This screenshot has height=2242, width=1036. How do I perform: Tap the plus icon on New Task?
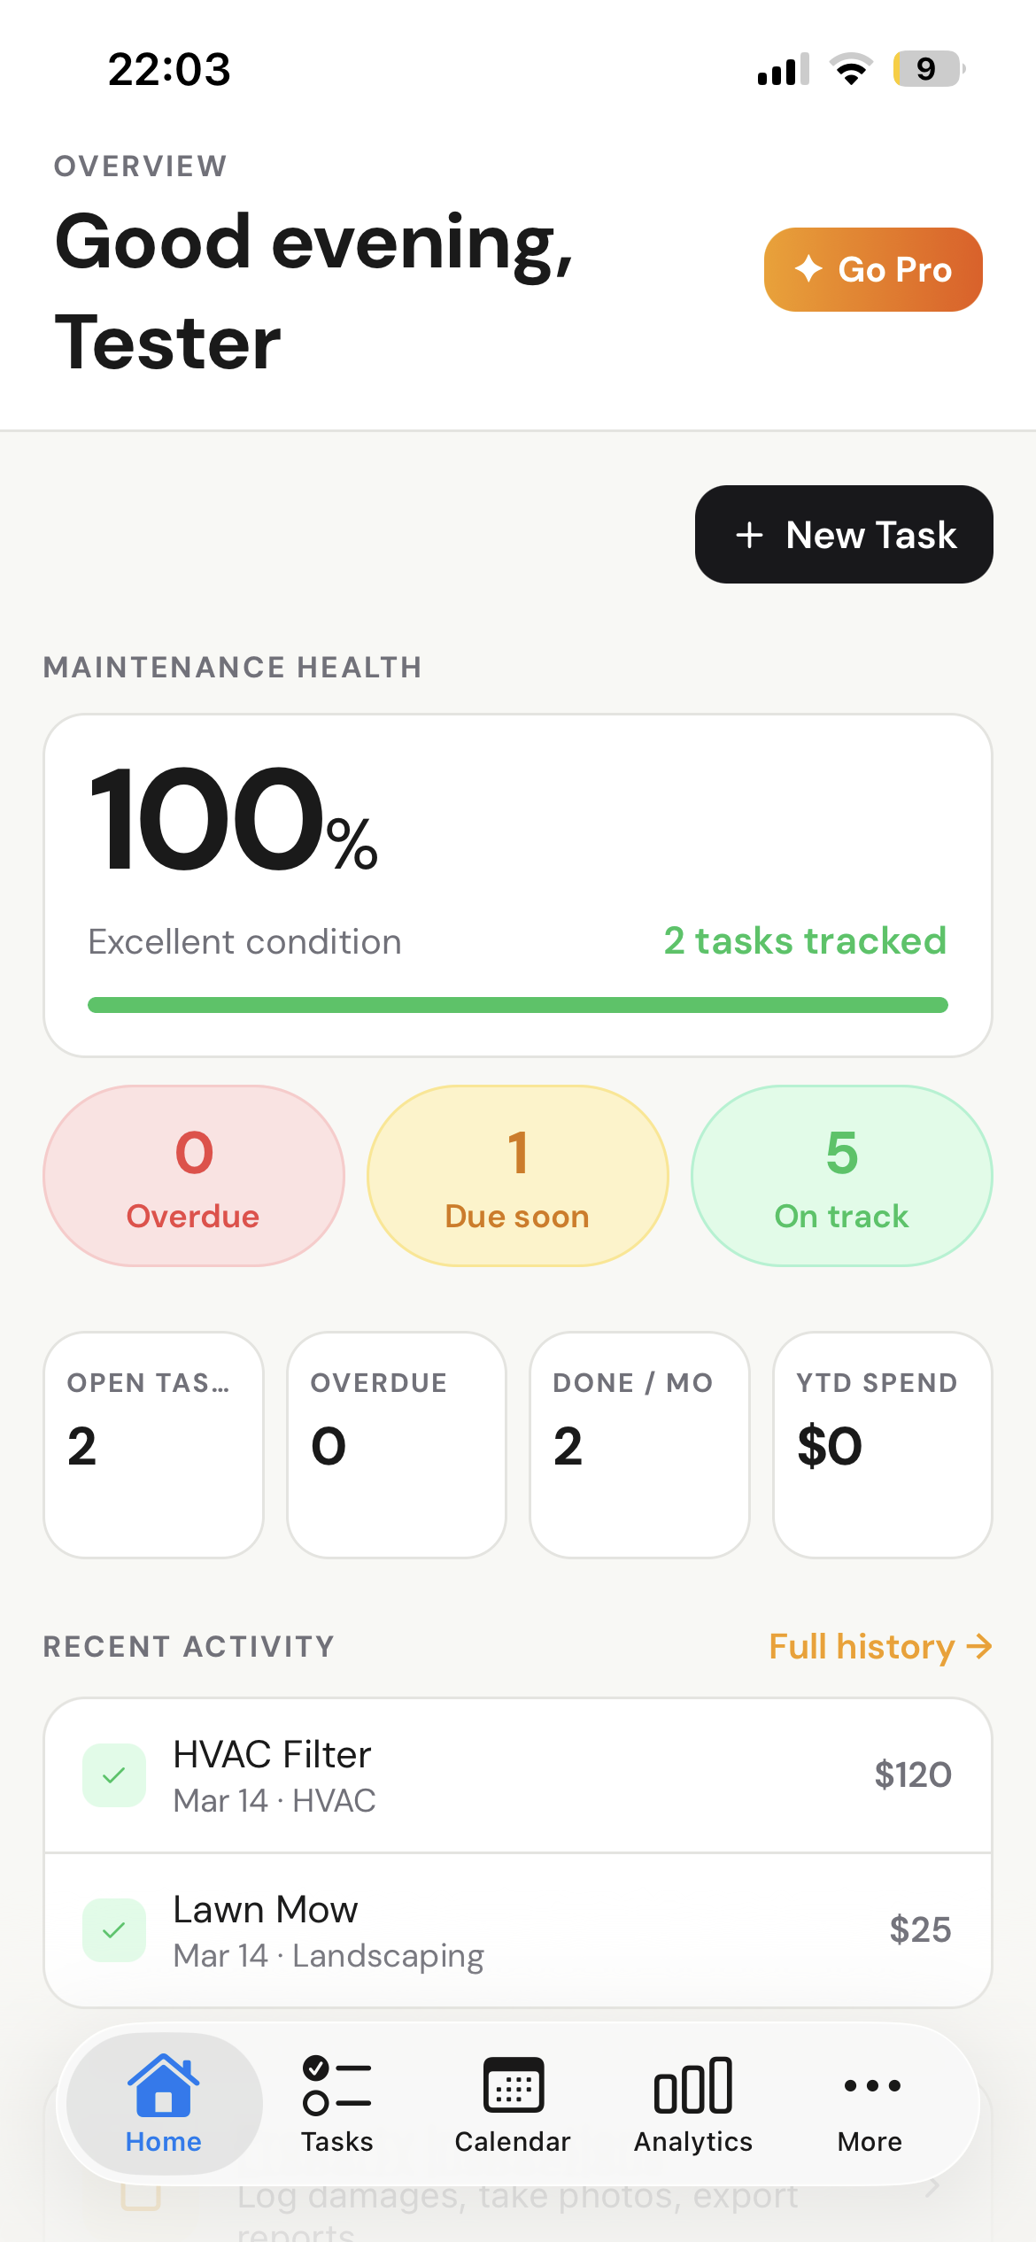(x=749, y=535)
